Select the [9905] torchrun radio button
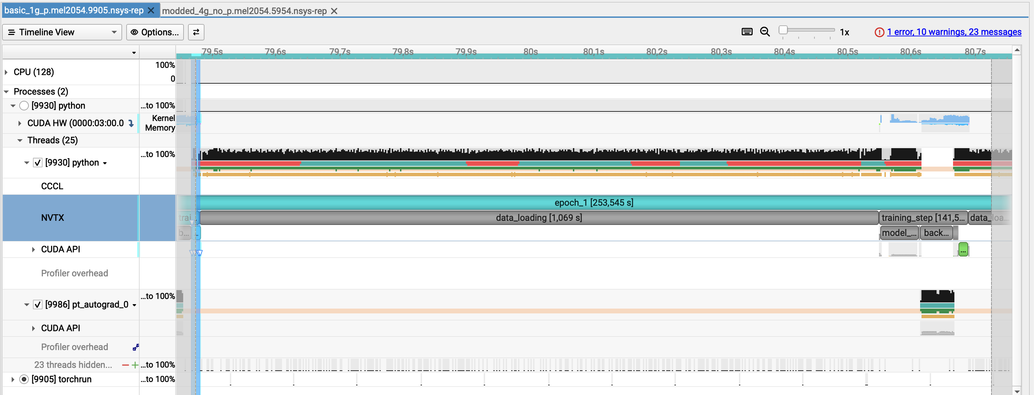1034x395 pixels. 24,379
